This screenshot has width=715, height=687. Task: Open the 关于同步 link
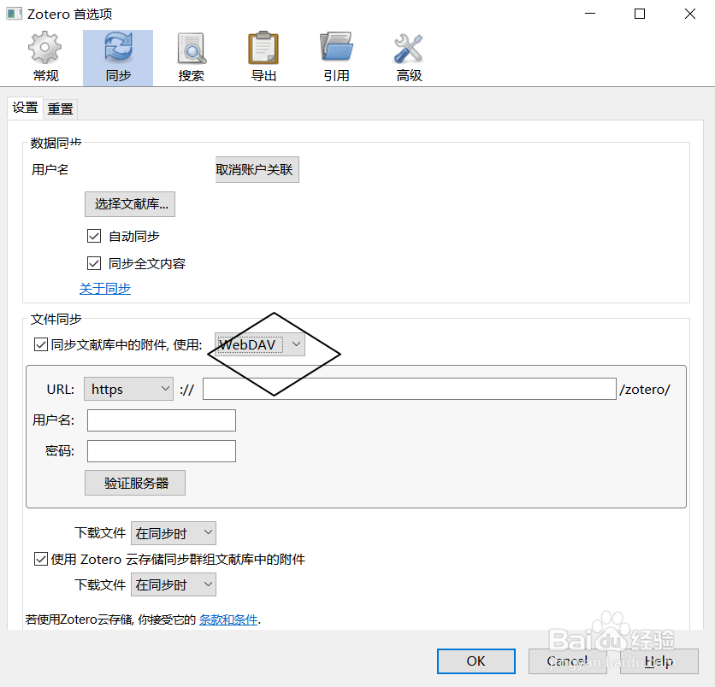click(x=105, y=288)
